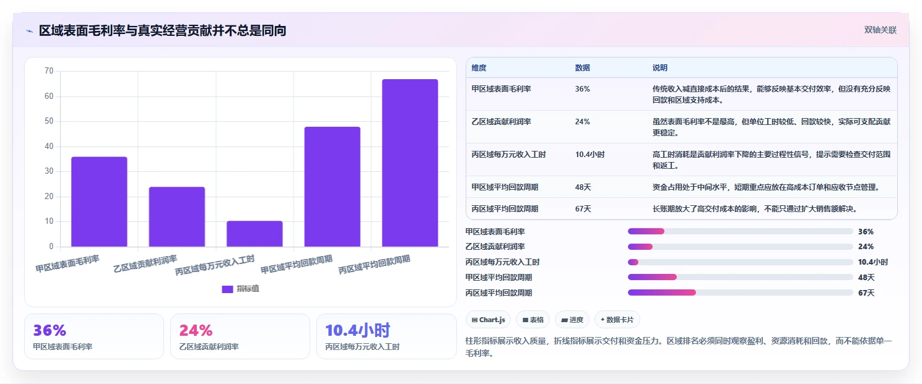Click the 67天 value beside its progress bar
922x384 pixels.
tap(866, 292)
